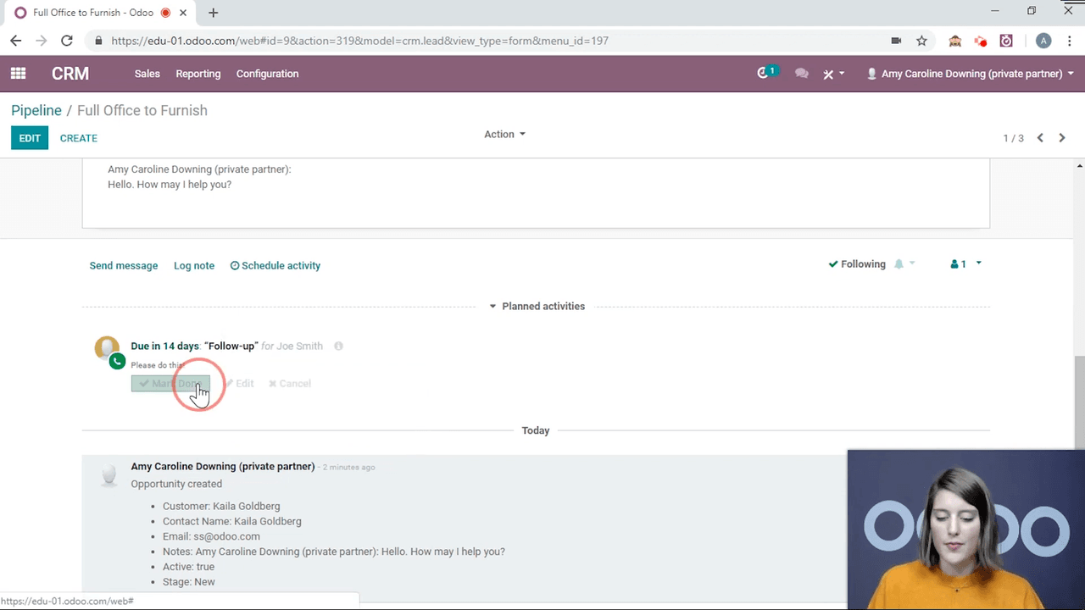1085x610 pixels.
Task: Toggle the Following subscription button
Action: (857, 264)
